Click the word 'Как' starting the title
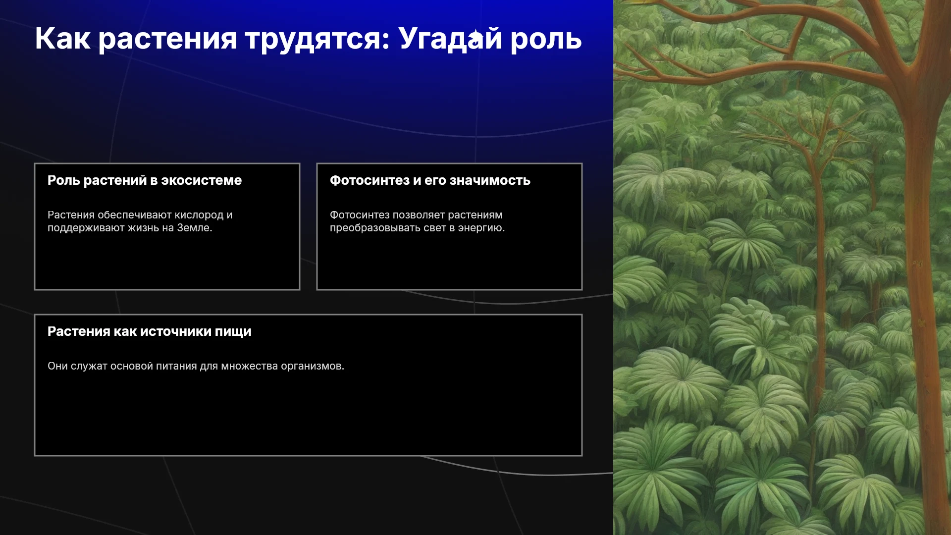Image resolution: width=951 pixels, height=535 pixels. click(62, 39)
